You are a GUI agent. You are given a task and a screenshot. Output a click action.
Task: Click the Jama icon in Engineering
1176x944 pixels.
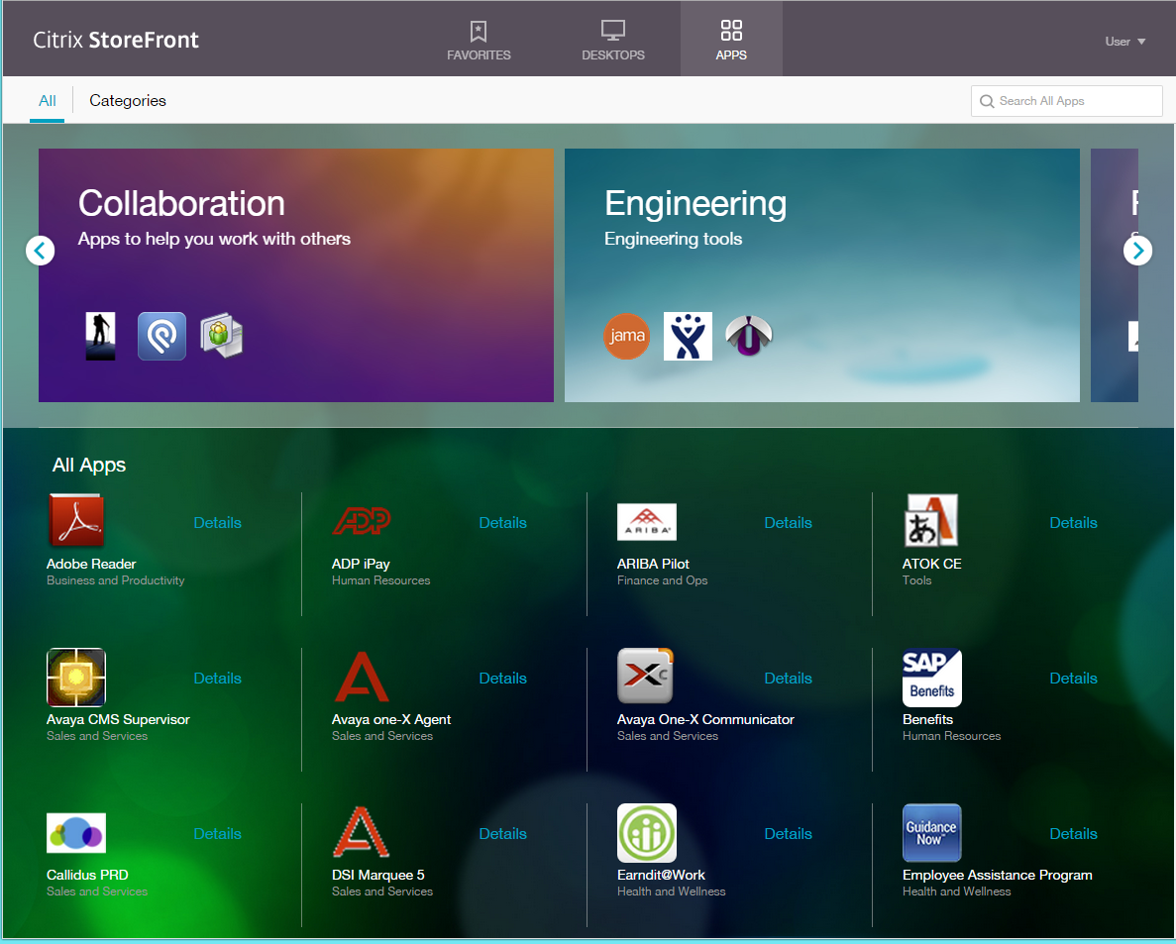click(x=626, y=337)
